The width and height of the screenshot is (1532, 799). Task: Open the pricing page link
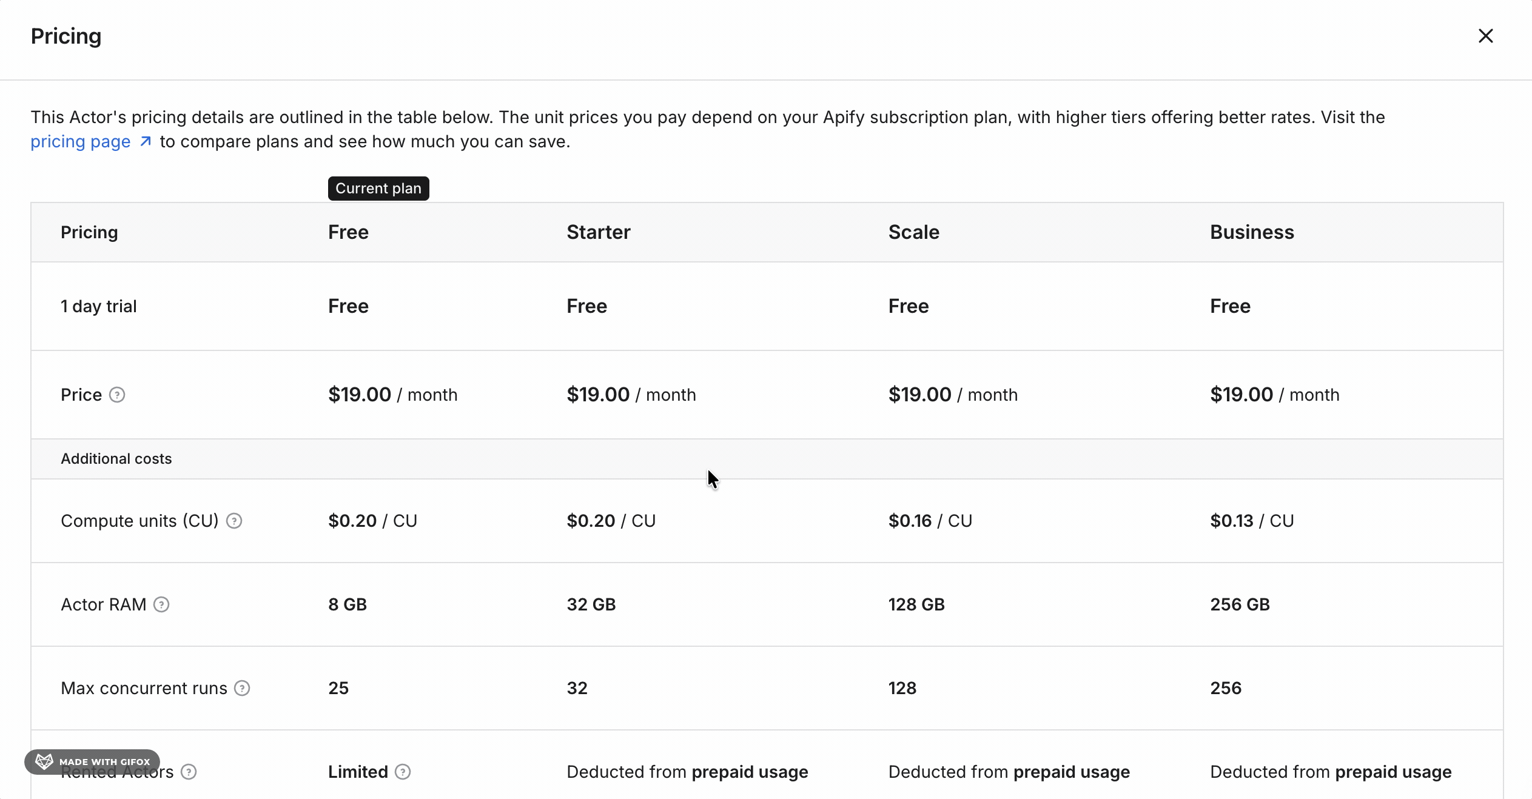[81, 141]
